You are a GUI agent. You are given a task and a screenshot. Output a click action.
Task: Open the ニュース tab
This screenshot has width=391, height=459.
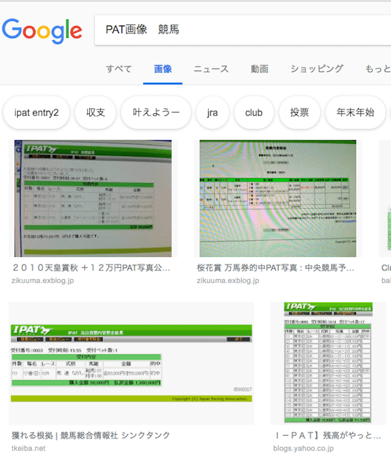coord(211,69)
